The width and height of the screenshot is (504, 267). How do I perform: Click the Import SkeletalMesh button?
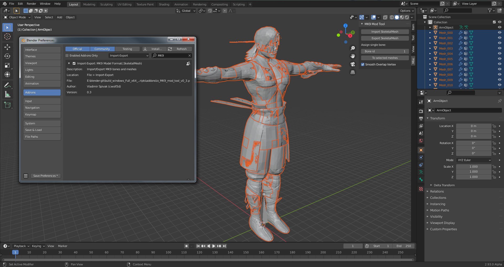point(385,32)
